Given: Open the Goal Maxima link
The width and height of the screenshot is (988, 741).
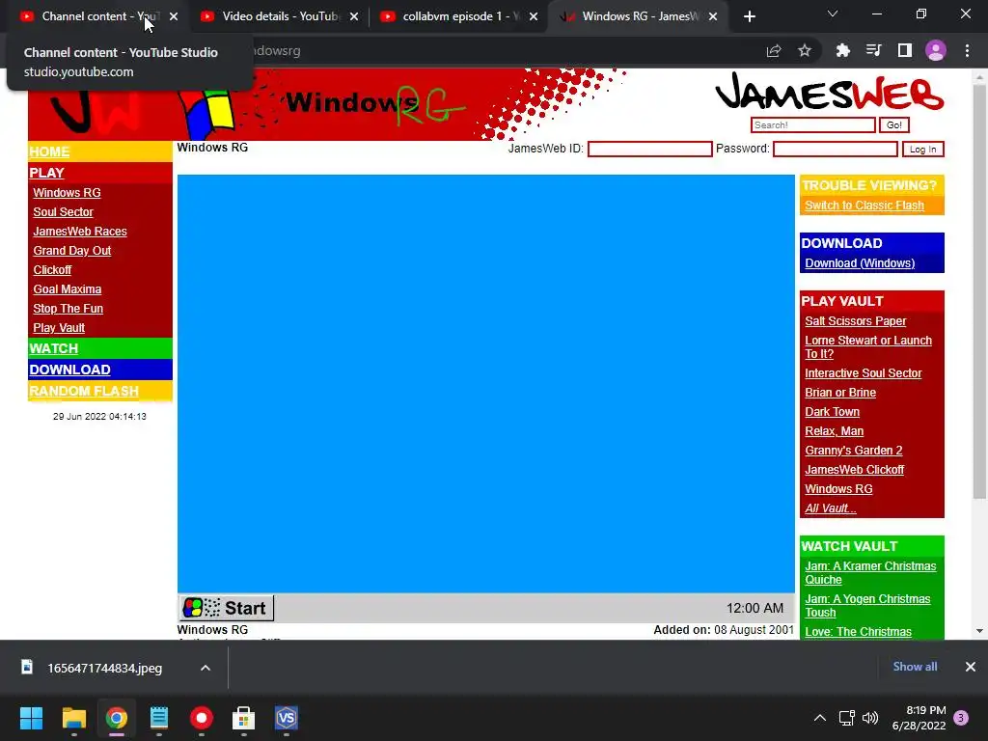Looking at the screenshot, I should pyautogui.click(x=68, y=289).
